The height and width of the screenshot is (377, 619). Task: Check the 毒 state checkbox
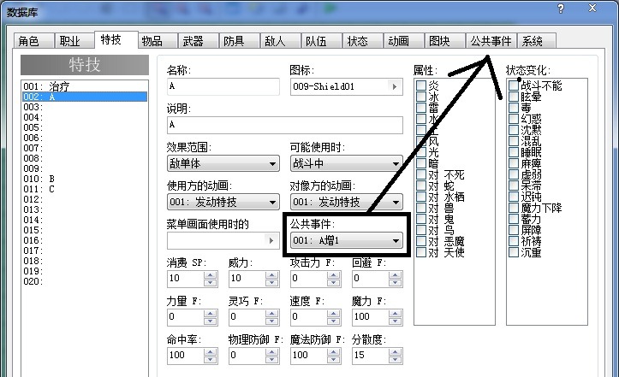coord(514,108)
